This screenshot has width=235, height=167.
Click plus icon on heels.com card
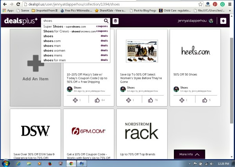pyautogui.click(x=182, y=100)
